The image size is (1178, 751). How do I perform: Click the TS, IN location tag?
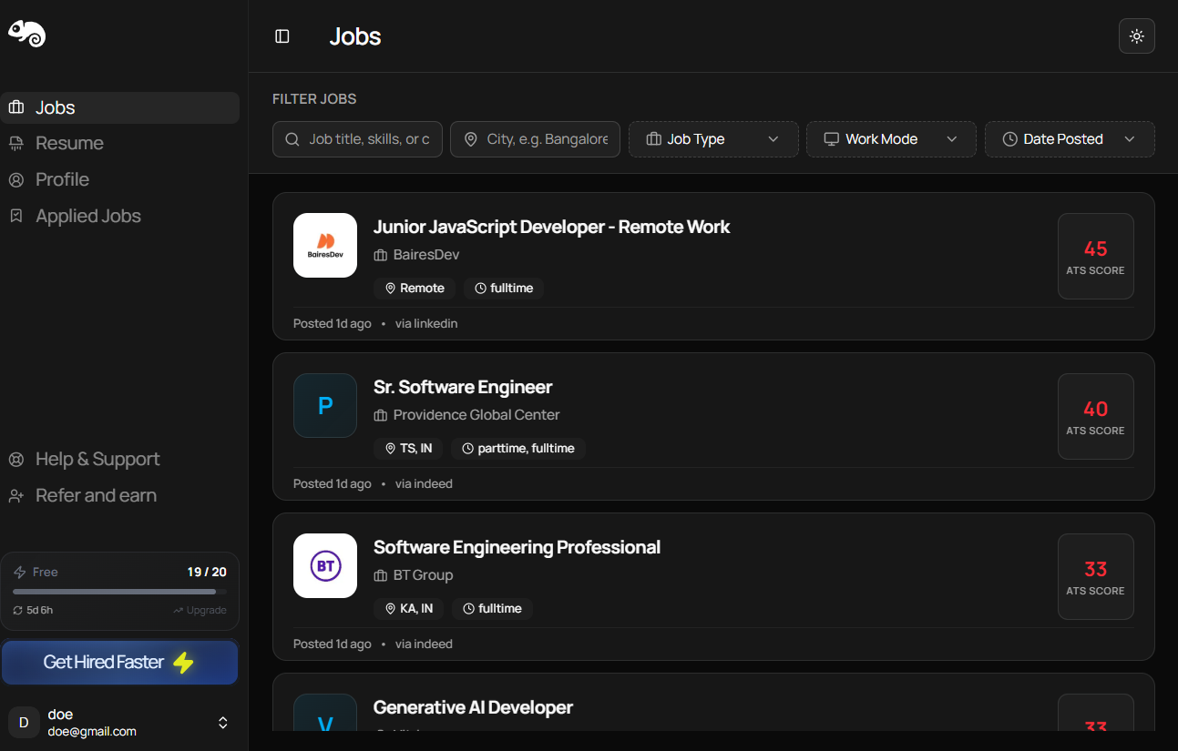click(408, 448)
